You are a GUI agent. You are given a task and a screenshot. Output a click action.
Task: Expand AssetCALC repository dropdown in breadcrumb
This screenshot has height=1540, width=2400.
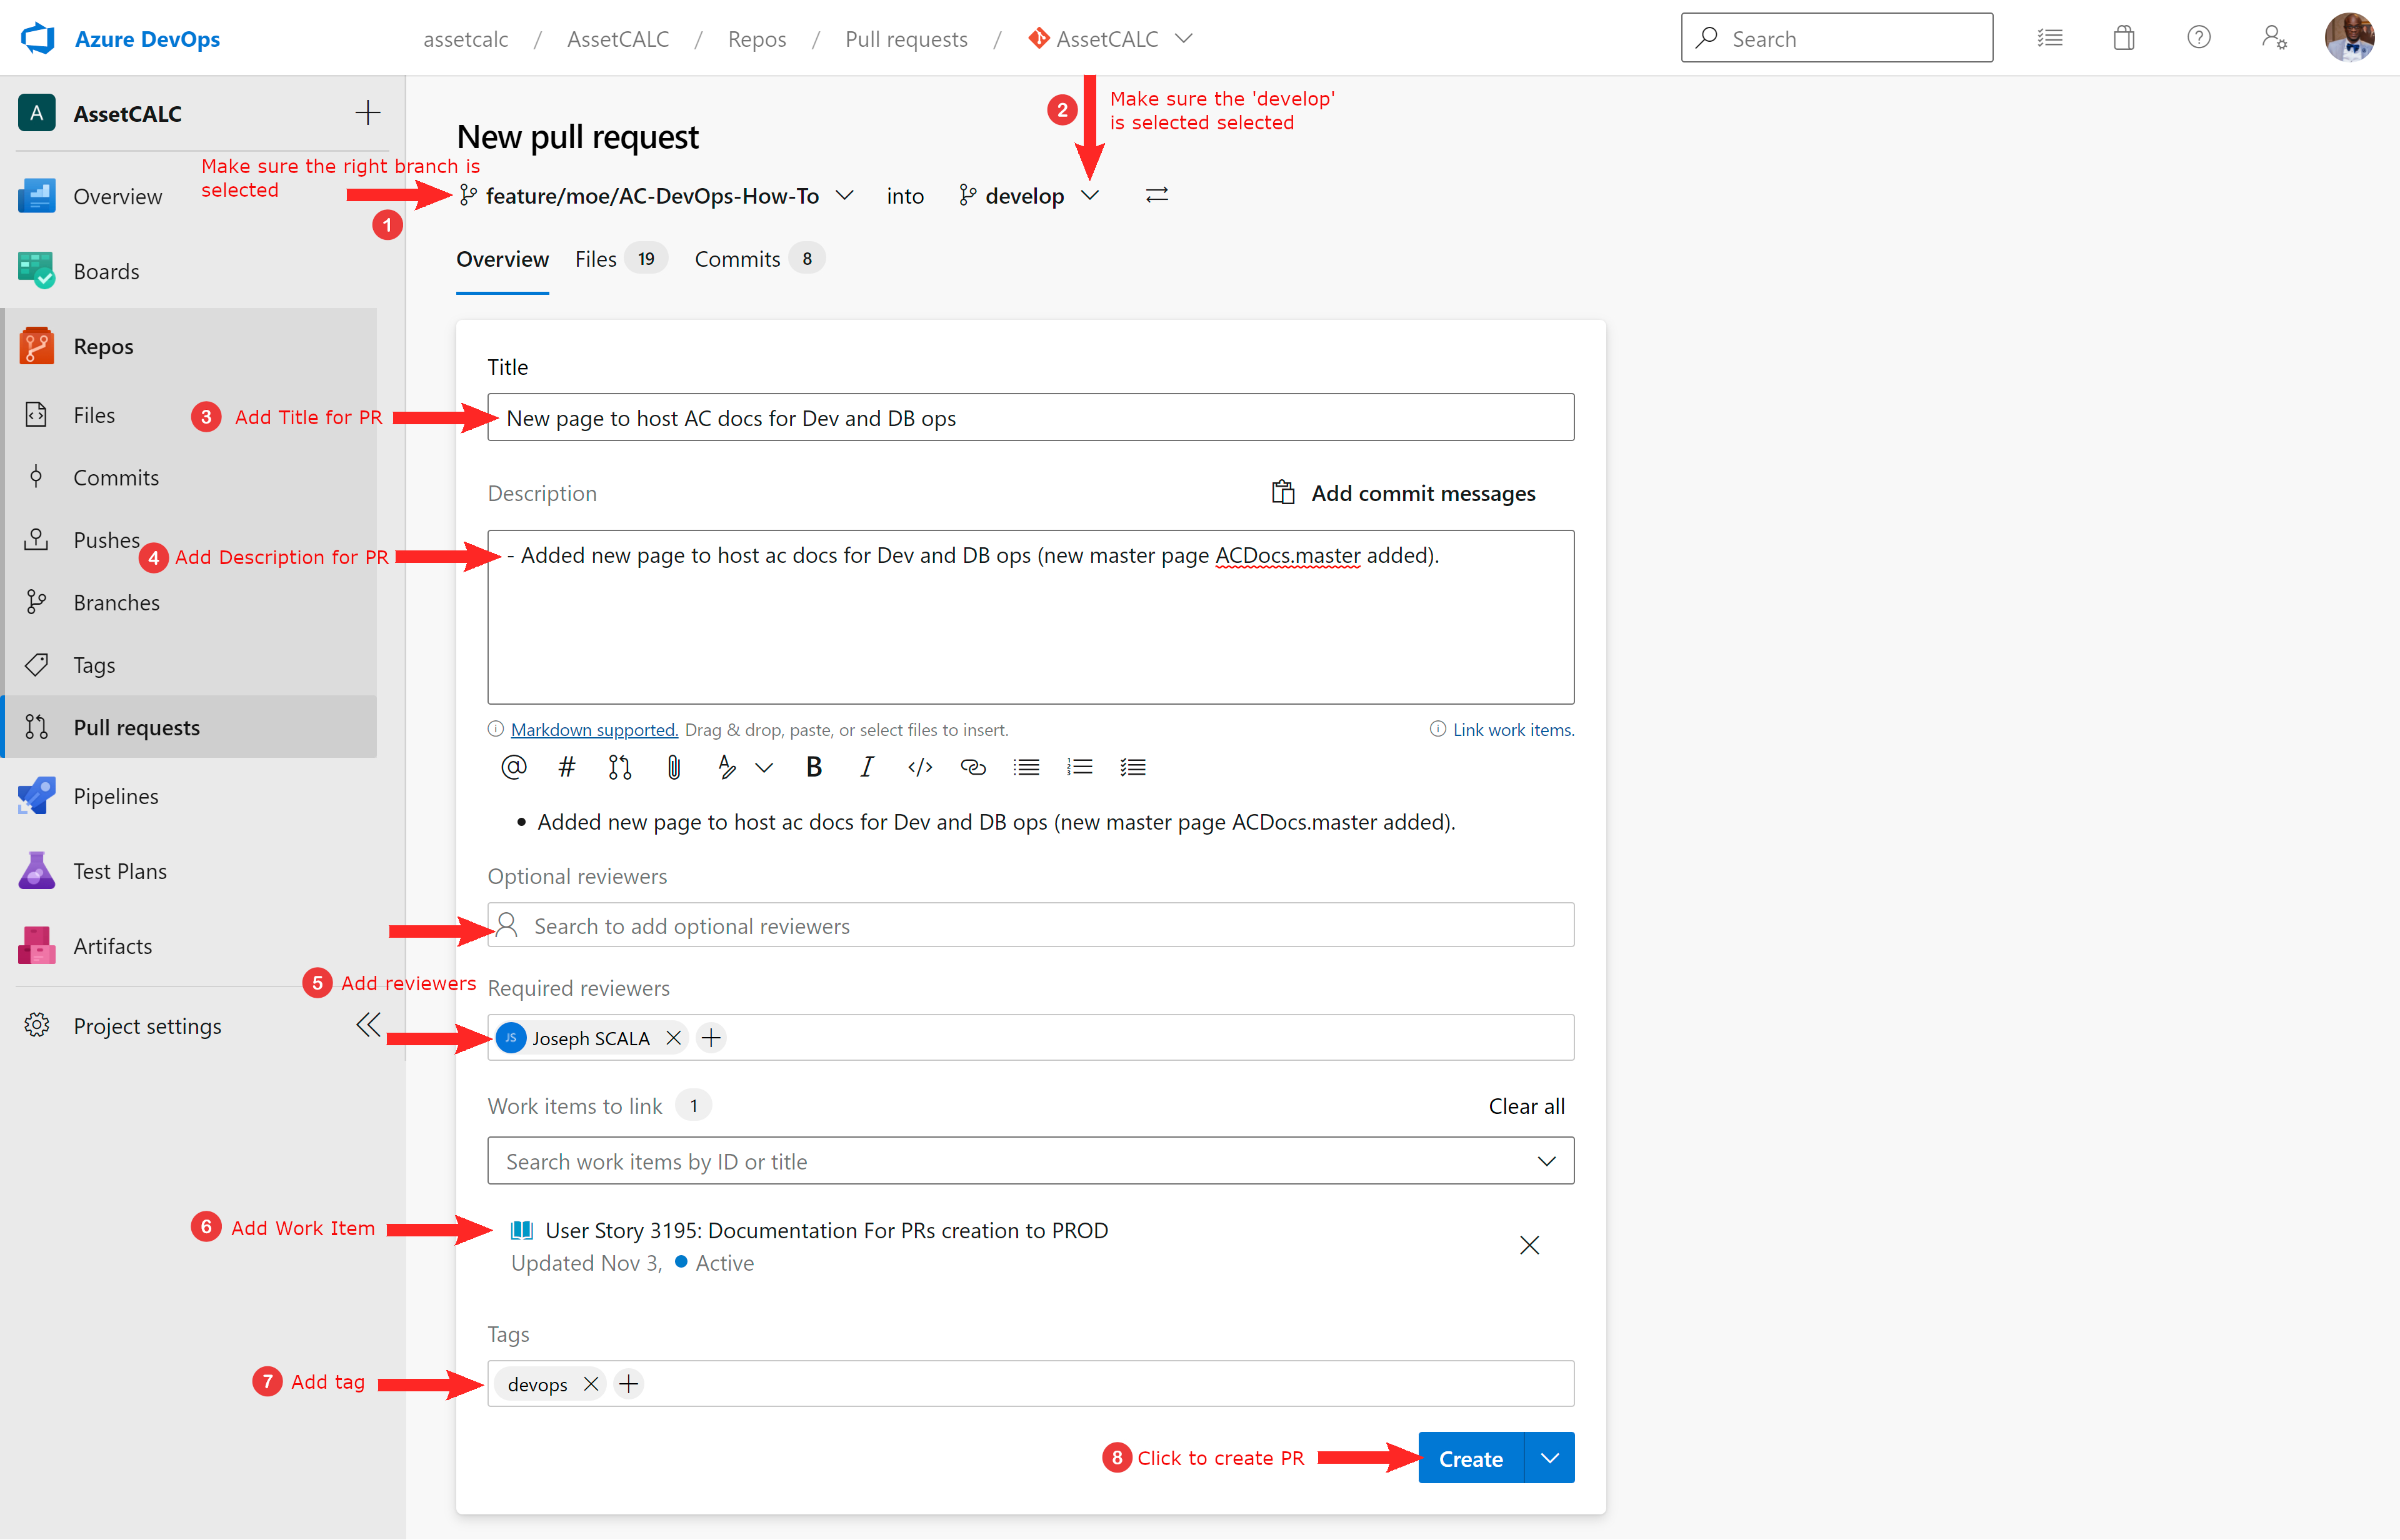click(x=1184, y=39)
